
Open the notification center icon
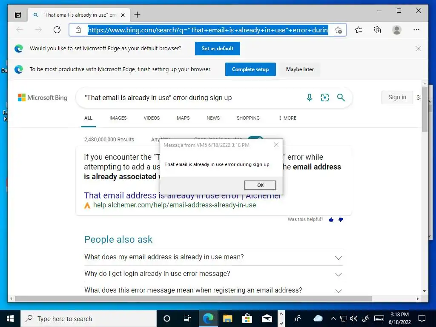pos(422,318)
